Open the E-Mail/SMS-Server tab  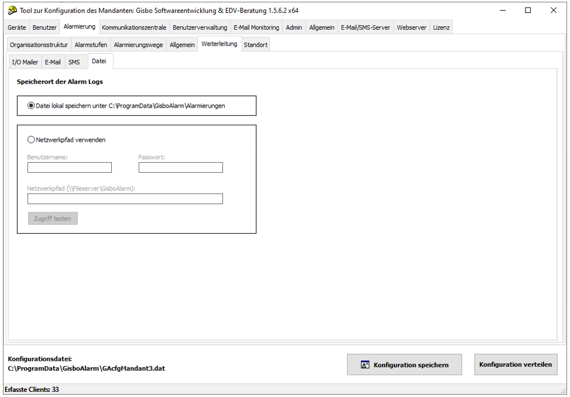coord(365,28)
